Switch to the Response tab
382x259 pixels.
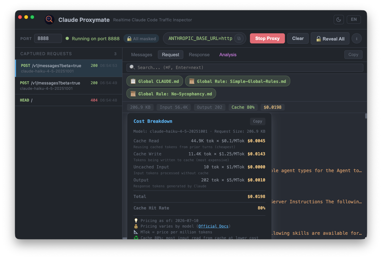[x=199, y=55]
